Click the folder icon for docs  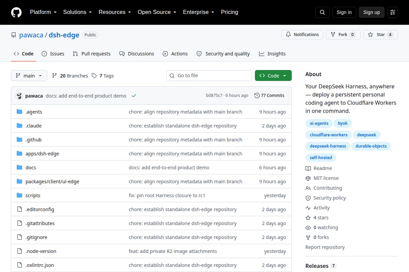(19, 168)
